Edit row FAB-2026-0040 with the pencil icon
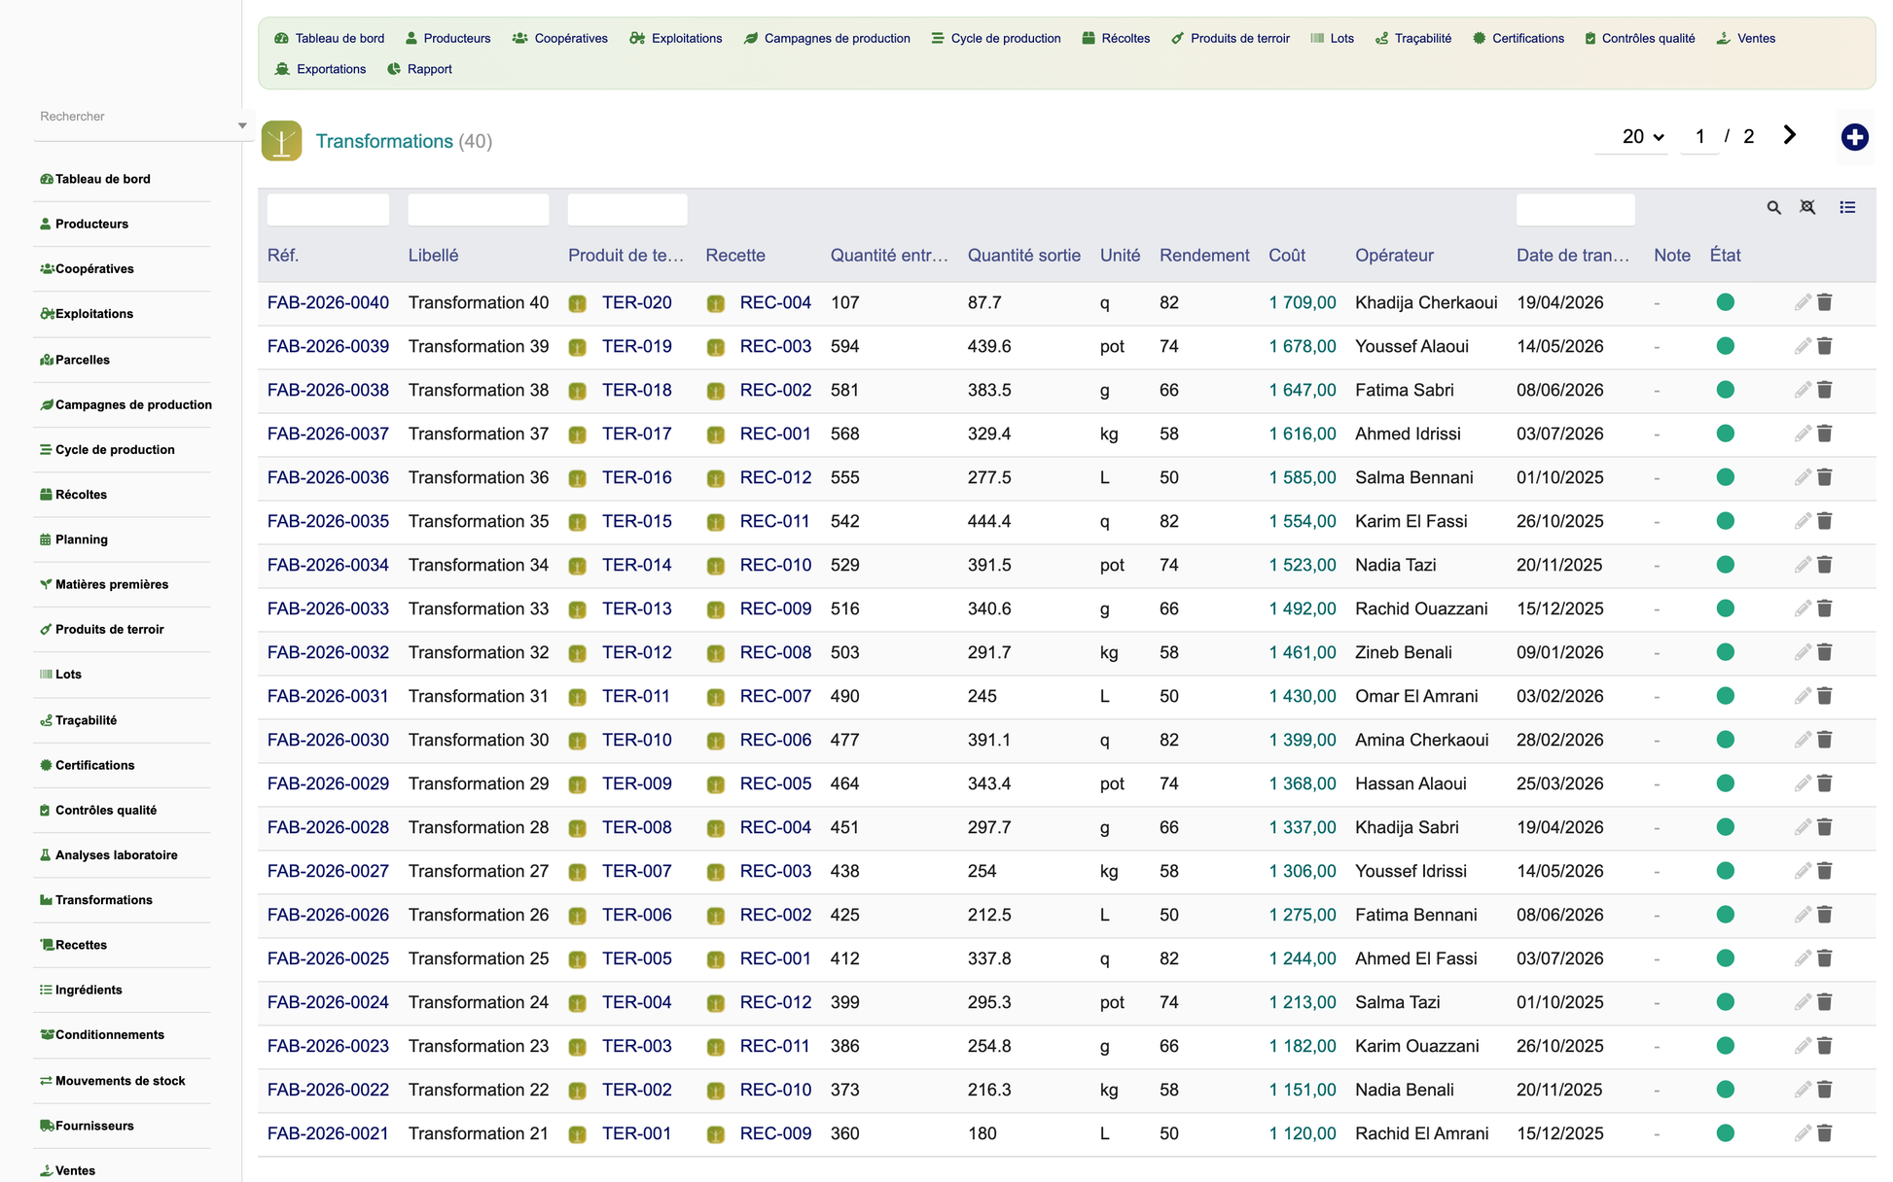 (1803, 302)
